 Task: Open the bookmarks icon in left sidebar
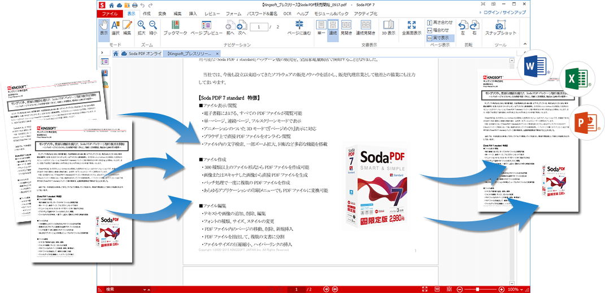[105, 73]
